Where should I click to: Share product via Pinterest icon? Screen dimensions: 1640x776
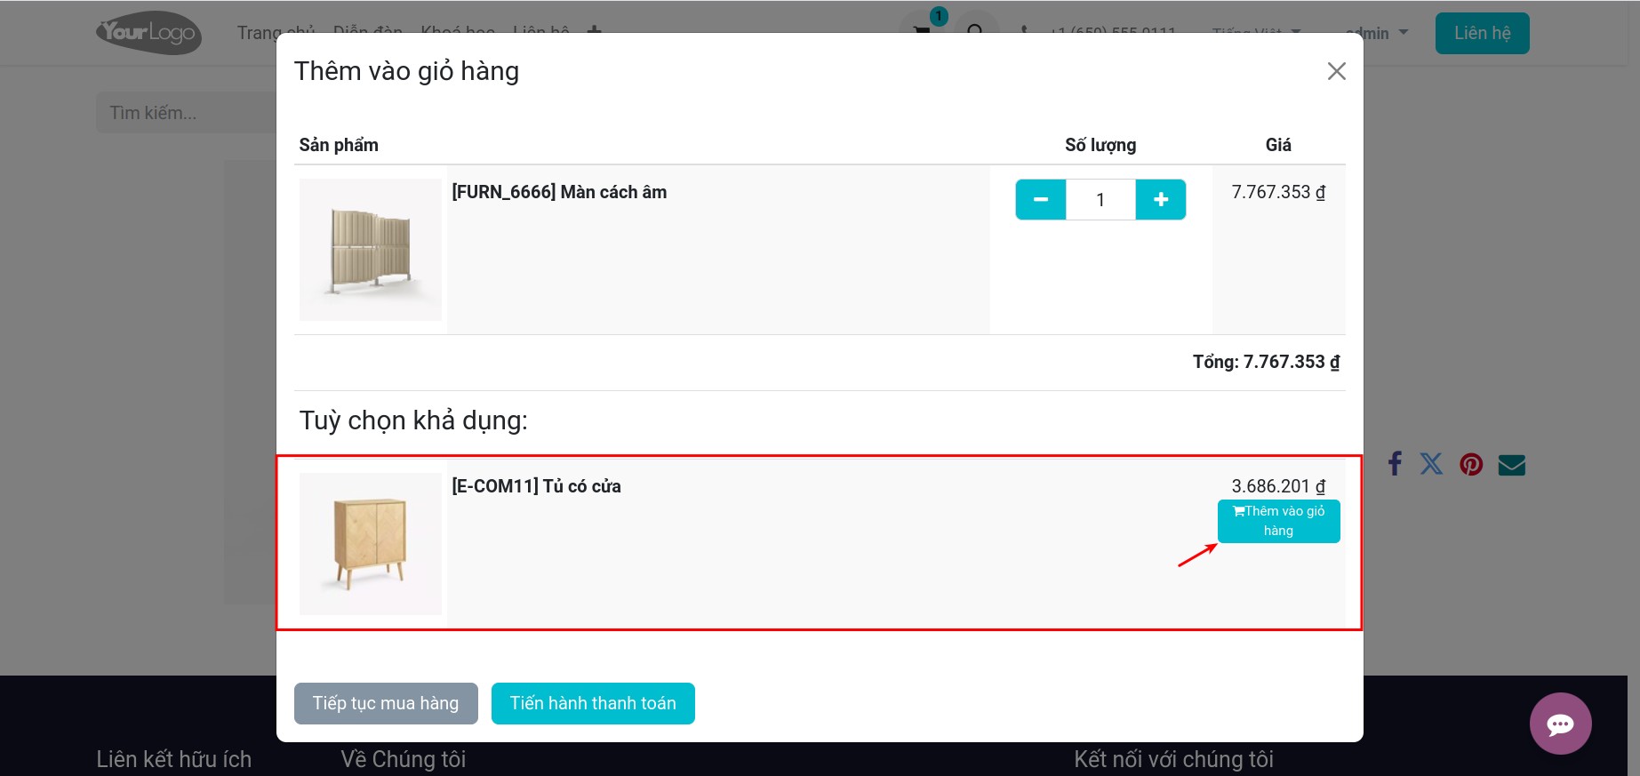click(x=1471, y=465)
